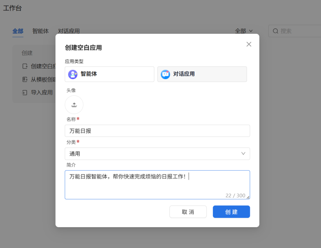Select the 智能体 application type card
Viewport: 321px width, 248px height.
click(x=110, y=74)
